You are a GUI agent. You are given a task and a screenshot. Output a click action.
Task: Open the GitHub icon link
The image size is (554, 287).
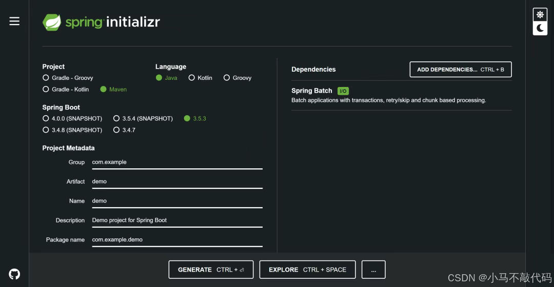[x=14, y=274]
